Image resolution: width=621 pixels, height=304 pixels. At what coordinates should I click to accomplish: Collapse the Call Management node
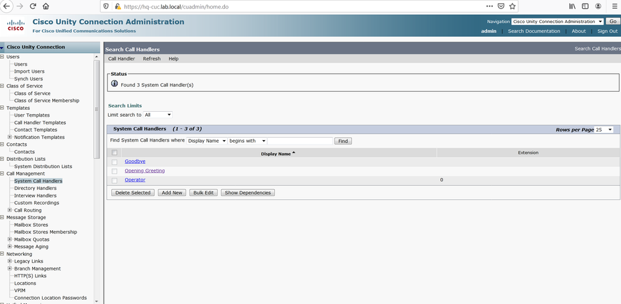tap(2, 174)
